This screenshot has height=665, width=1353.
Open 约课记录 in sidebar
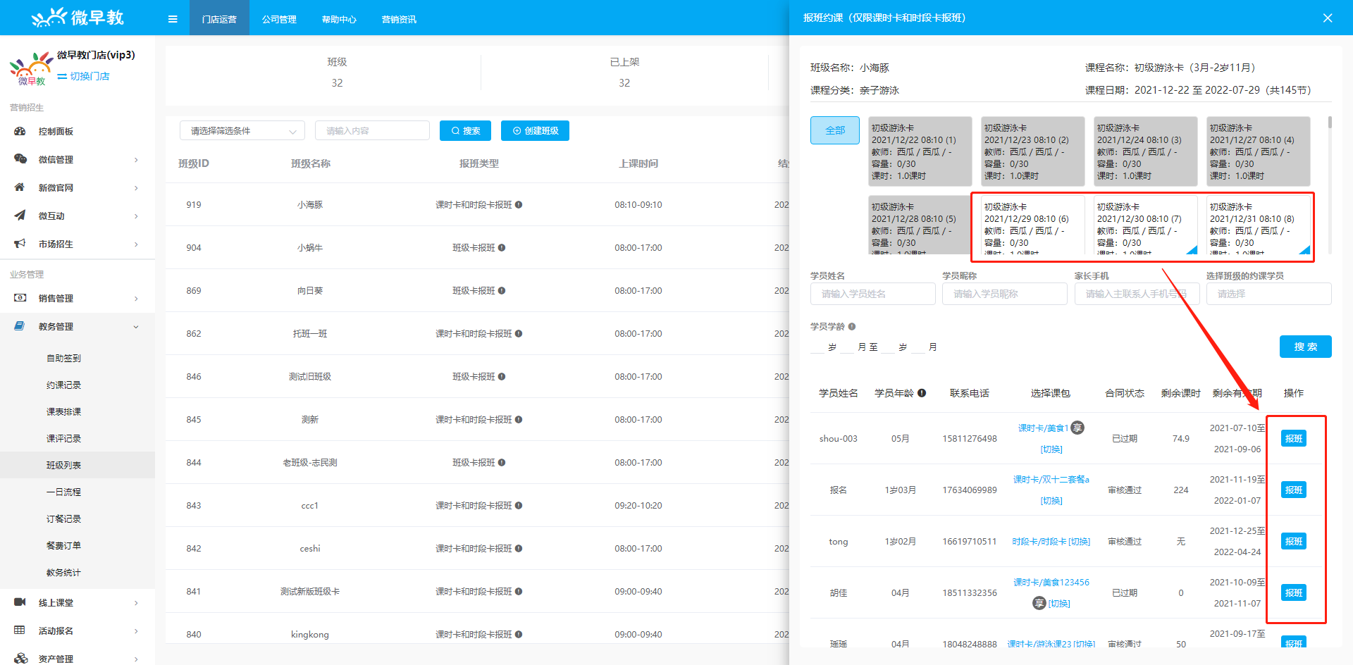tap(63, 385)
